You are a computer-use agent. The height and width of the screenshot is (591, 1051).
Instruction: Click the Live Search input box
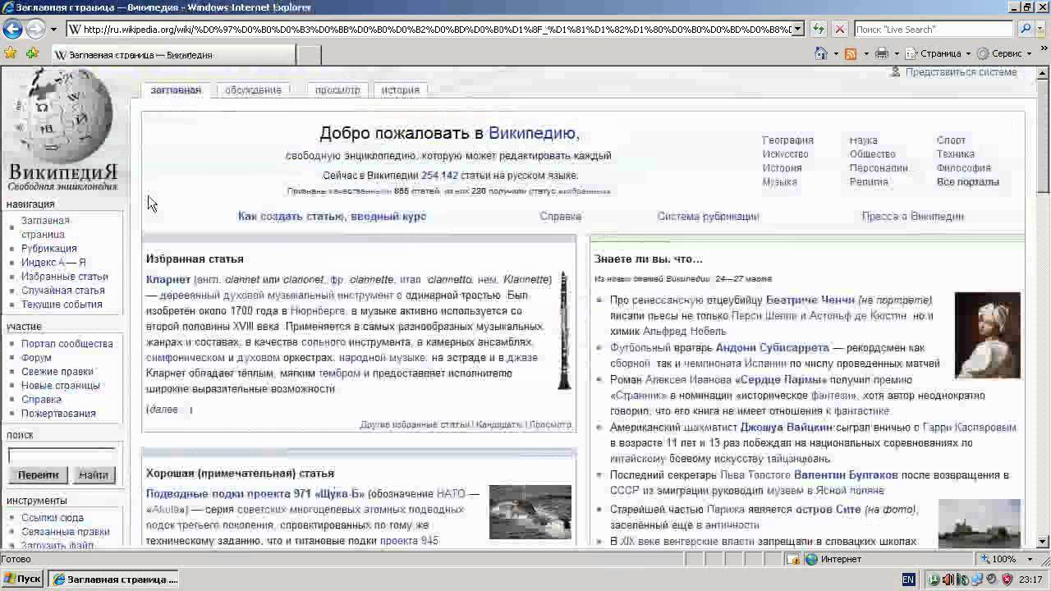click(934, 29)
